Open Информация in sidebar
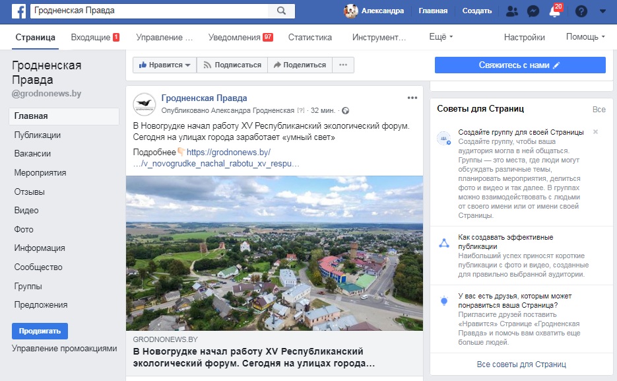The height and width of the screenshot is (381, 617). (x=40, y=248)
